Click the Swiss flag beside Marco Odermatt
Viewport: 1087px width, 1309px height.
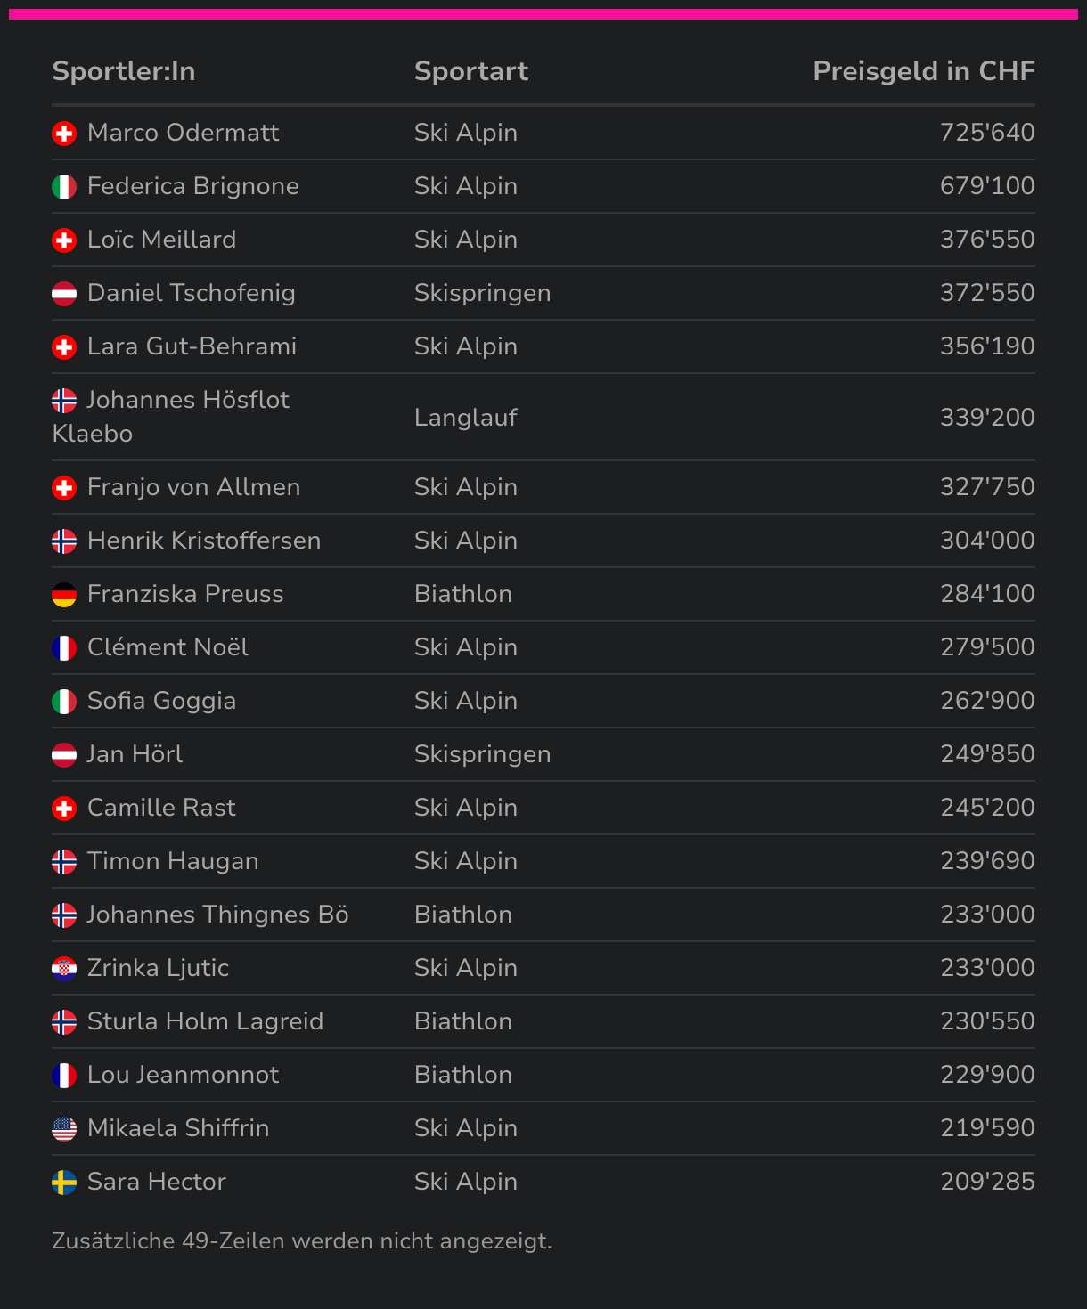(64, 134)
